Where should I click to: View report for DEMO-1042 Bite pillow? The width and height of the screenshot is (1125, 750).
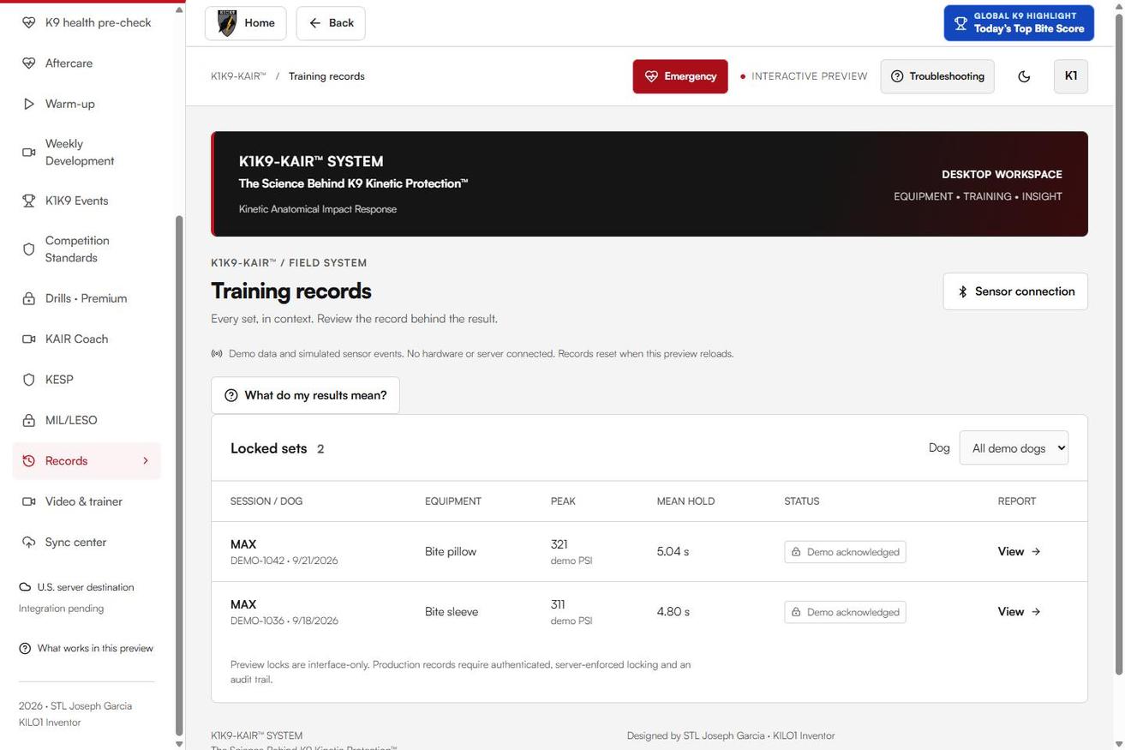pos(1019,552)
